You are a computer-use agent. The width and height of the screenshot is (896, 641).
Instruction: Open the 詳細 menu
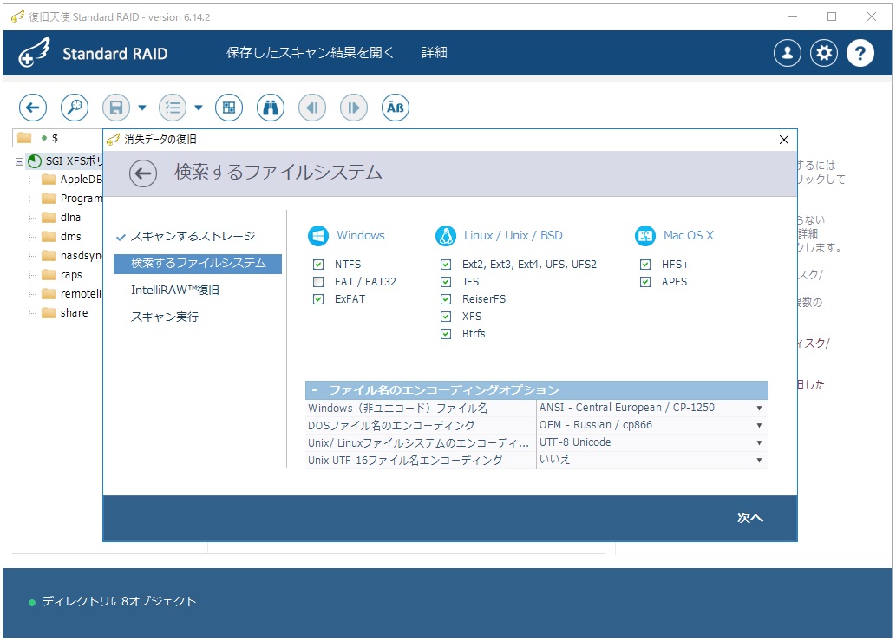point(435,53)
